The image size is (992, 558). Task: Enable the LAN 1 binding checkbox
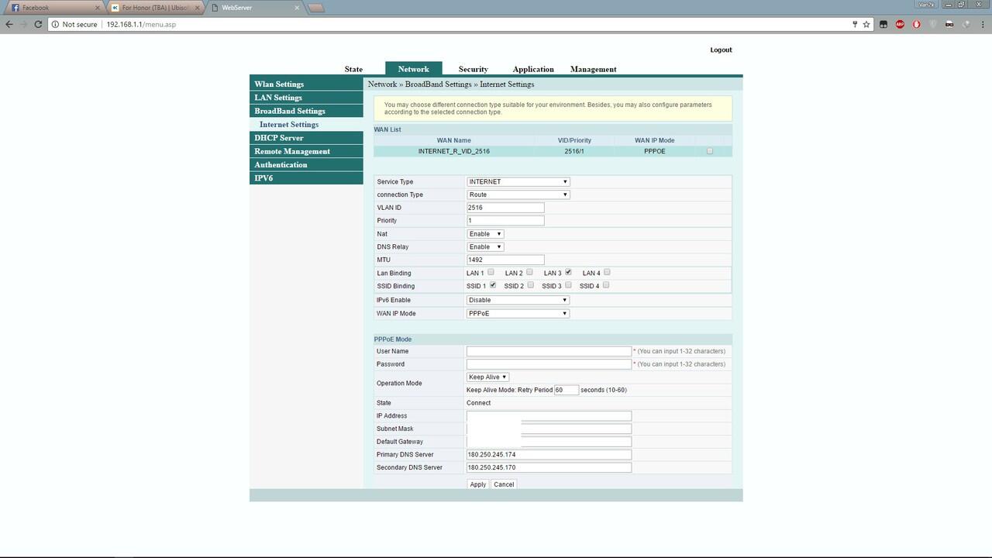[491, 272]
